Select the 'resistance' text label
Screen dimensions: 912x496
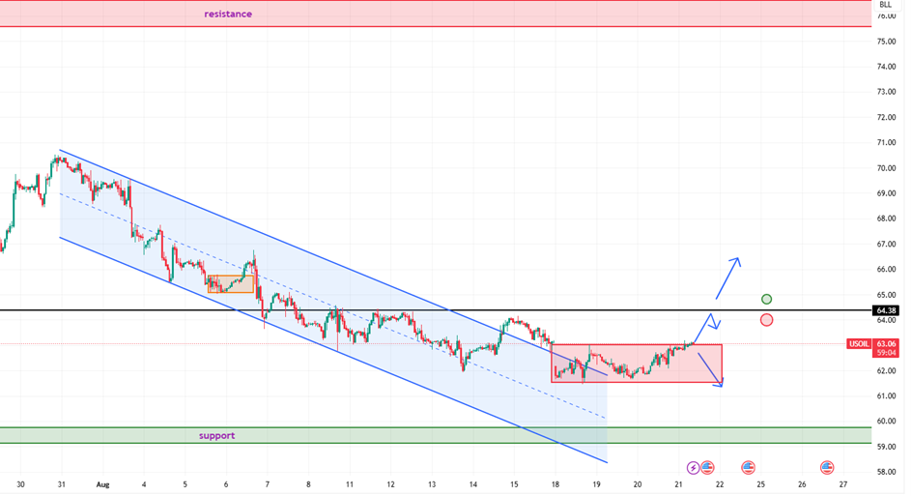coord(228,14)
